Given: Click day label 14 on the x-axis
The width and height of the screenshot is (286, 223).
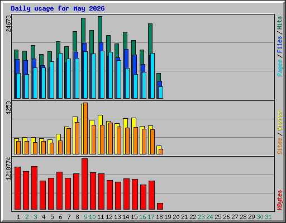Looking at the screenshot, I should (x=126, y=217).
